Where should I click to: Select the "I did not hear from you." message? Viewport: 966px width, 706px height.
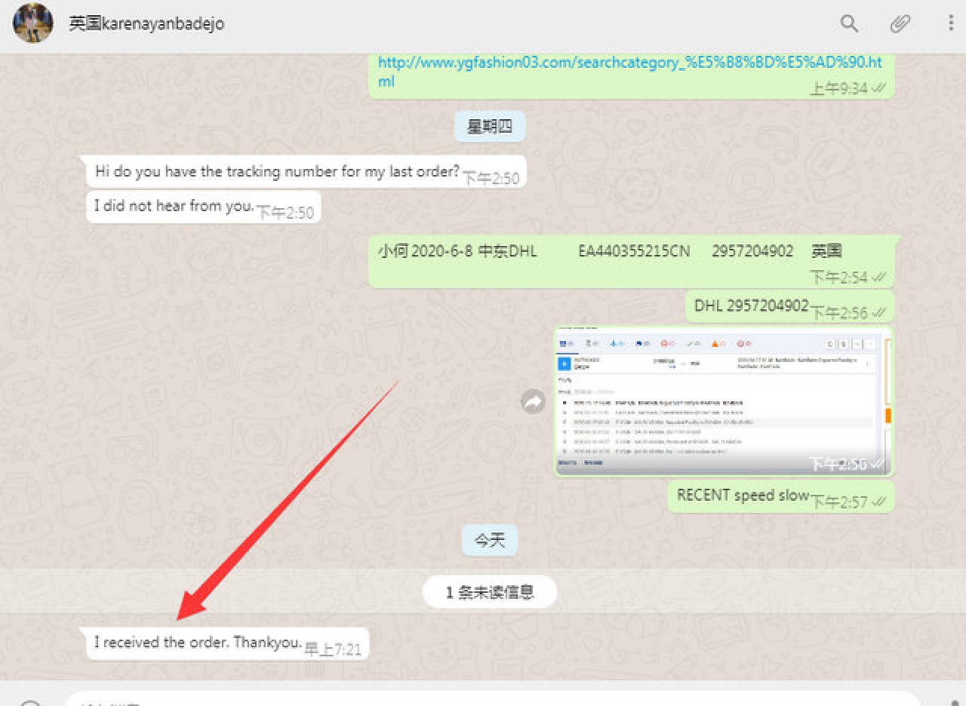pyautogui.click(x=173, y=206)
